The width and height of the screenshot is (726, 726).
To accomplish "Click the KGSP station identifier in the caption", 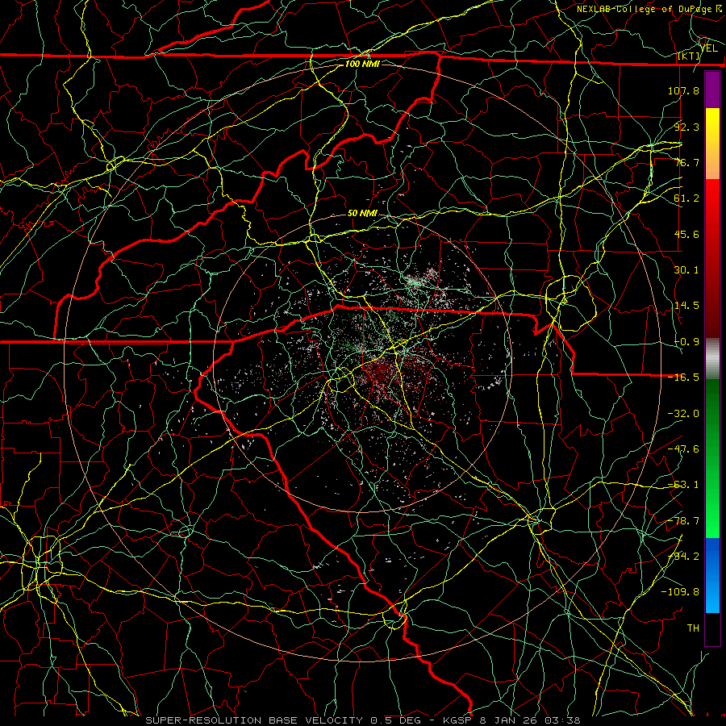I will [457, 720].
